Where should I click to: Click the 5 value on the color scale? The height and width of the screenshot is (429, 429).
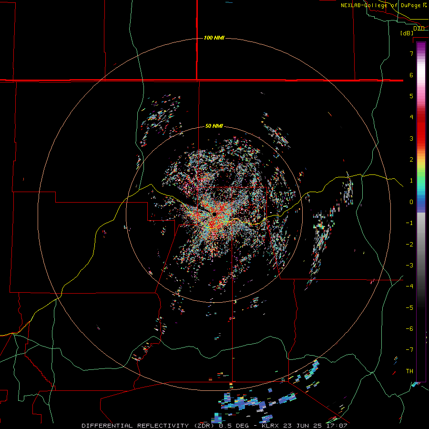[411, 96]
